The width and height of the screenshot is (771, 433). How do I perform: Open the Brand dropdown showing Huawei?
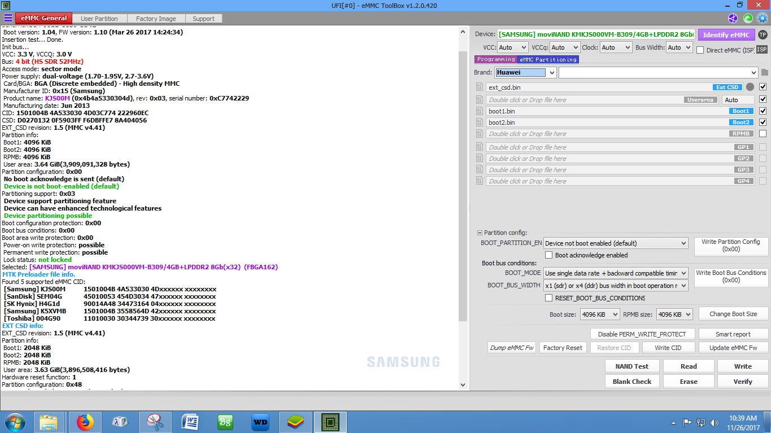click(x=526, y=72)
